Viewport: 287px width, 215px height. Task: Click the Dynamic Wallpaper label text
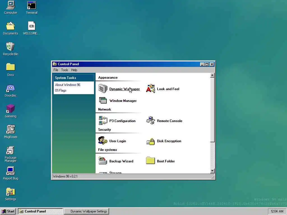pos(124,89)
